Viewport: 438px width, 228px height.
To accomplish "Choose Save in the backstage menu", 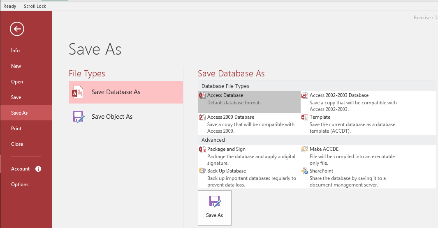I will pyautogui.click(x=26, y=97).
